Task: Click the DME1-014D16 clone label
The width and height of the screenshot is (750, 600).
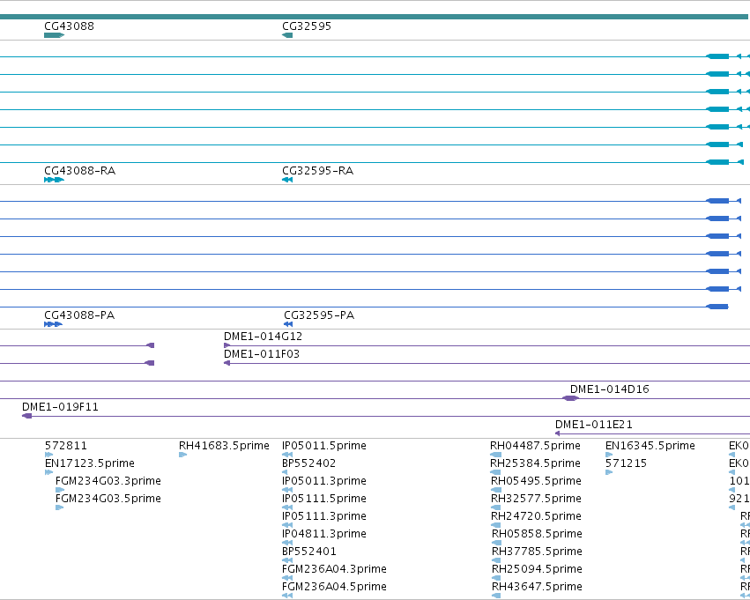Action: click(609, 389)
